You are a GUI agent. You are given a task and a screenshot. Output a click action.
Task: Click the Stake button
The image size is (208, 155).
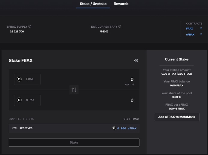(x=74, y=142)
